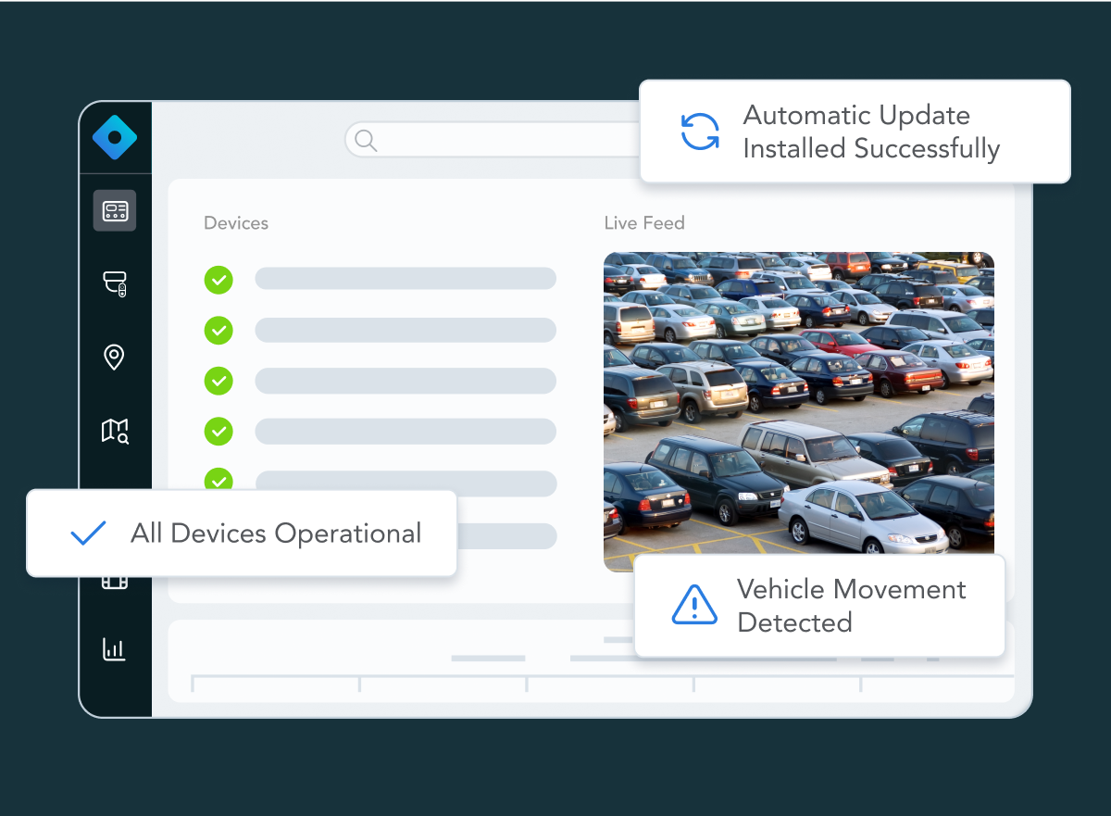
Task: Click the film strip sidebar icon
Action: click(115, 583)
